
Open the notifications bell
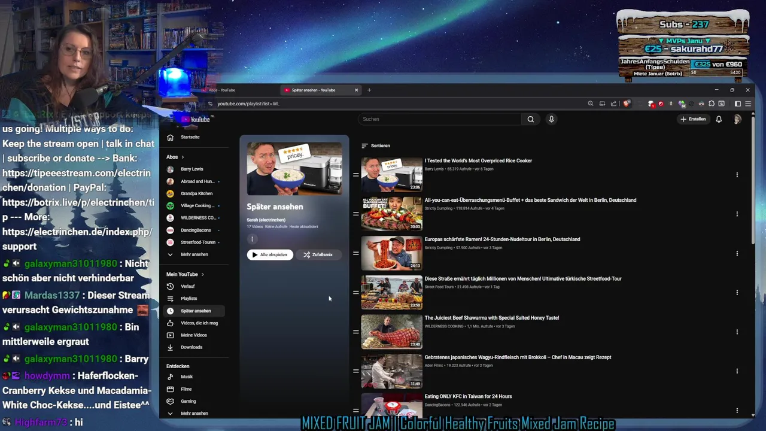pos(719,119)
